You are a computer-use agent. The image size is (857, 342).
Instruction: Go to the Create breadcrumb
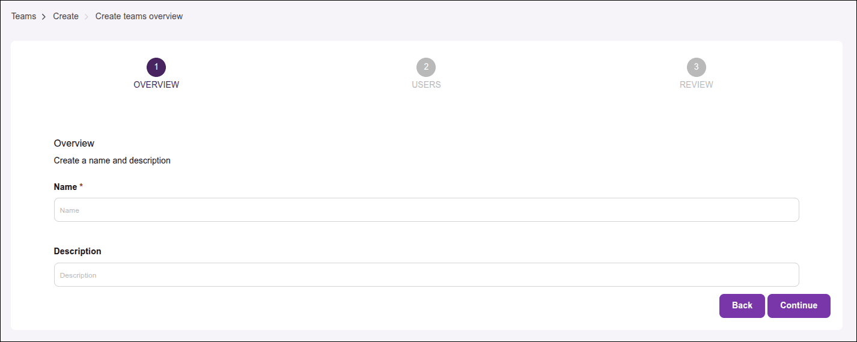66,16
